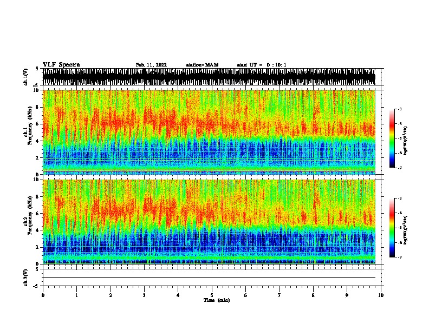The width and height of the screenshot is (429, 331).
Task: Click the "-7" label on ch.2 color bar
Action: click(400, 257)
